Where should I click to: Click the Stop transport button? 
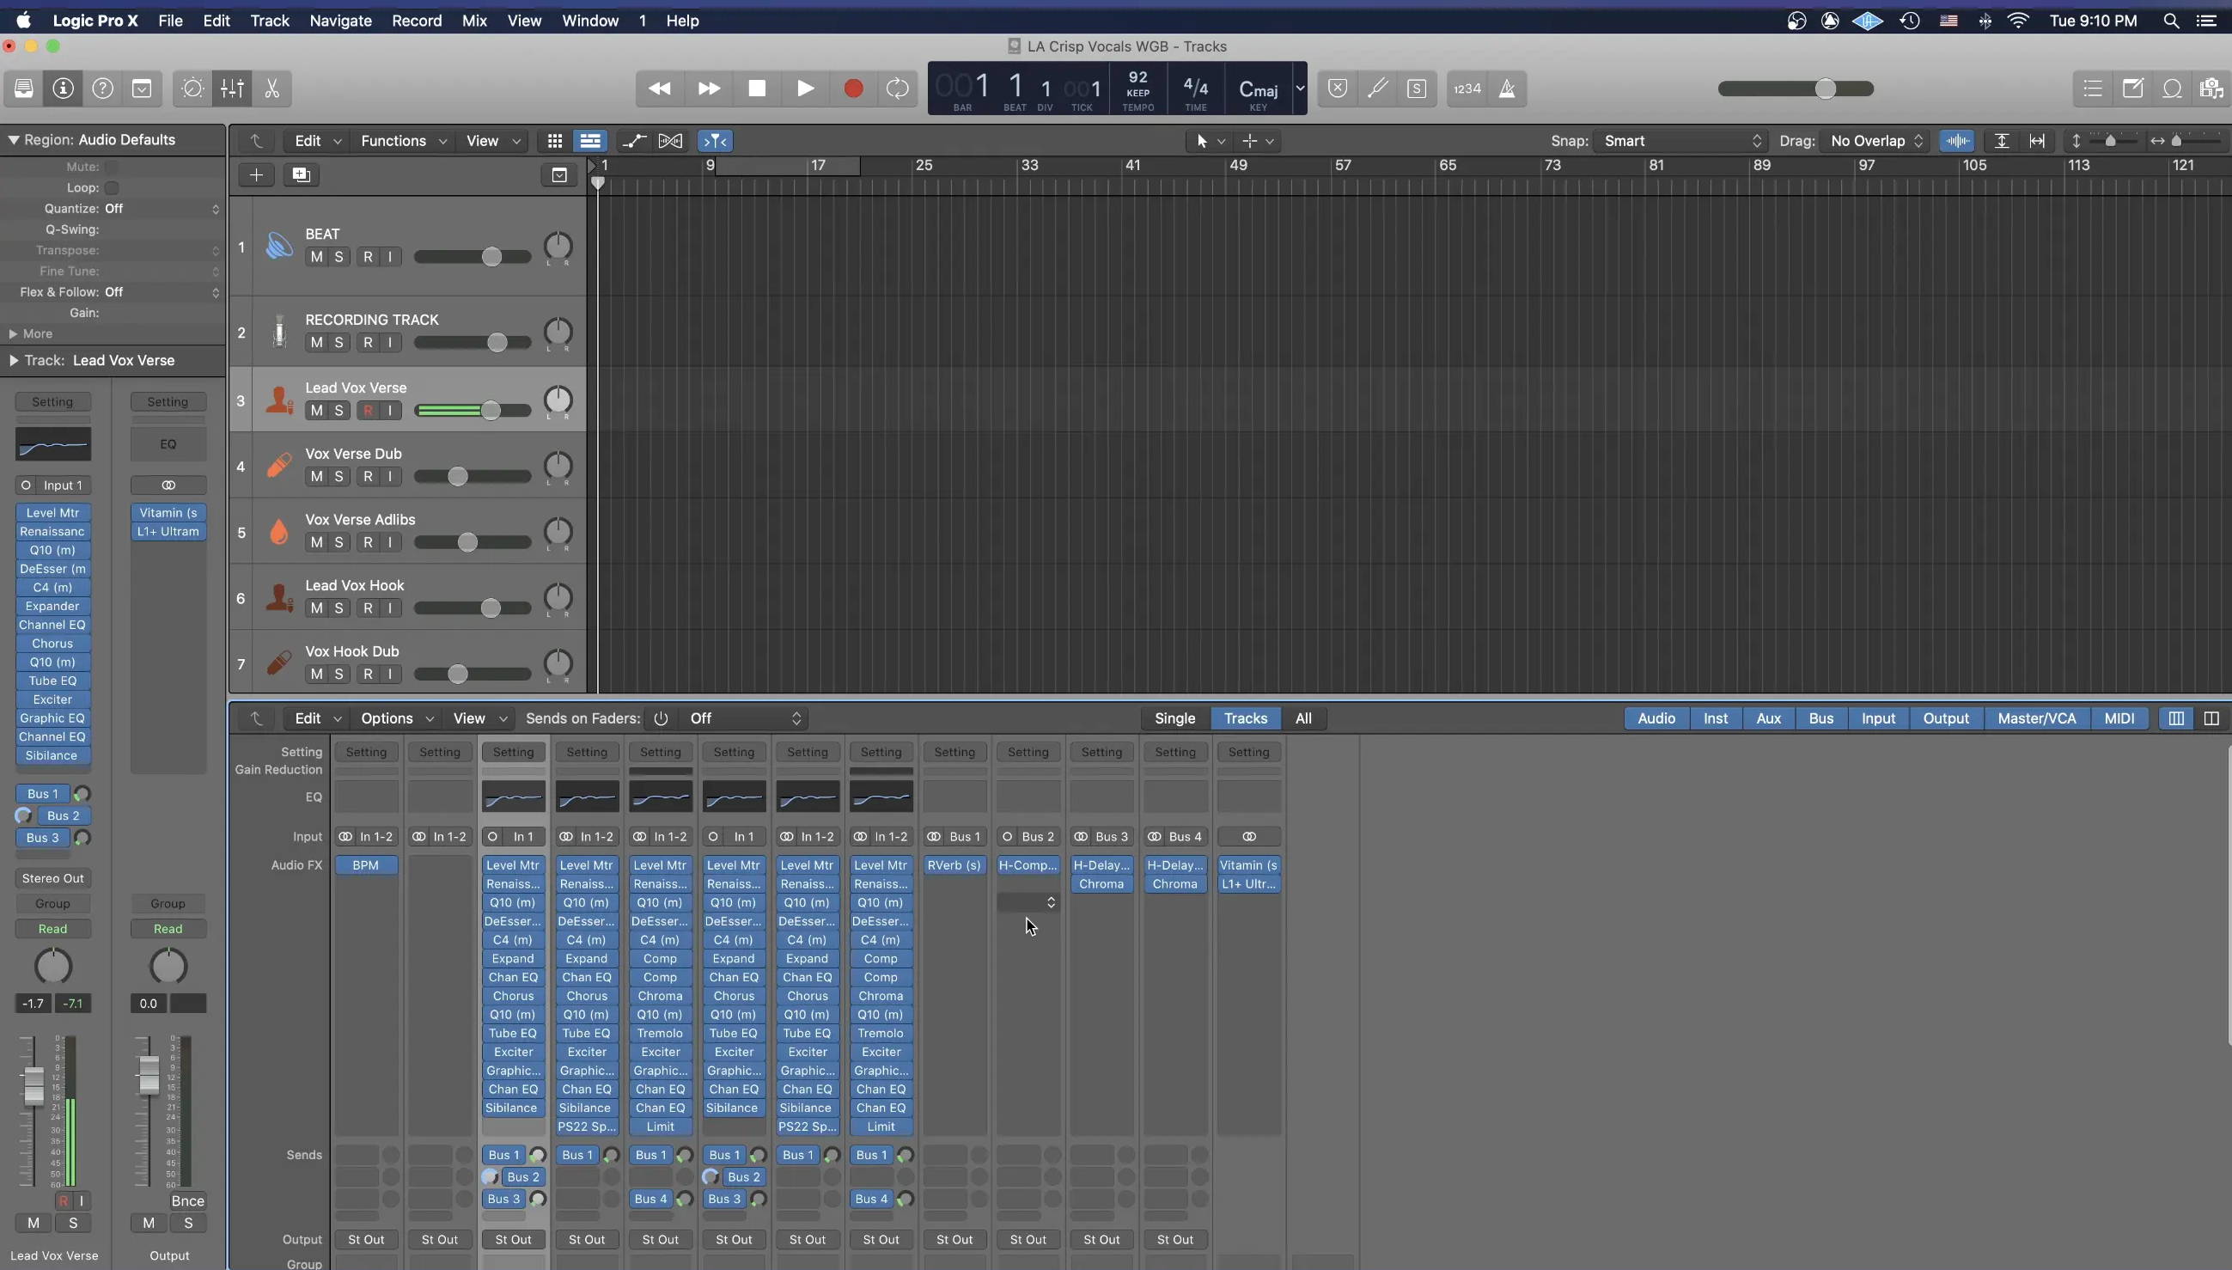point(757,89)
